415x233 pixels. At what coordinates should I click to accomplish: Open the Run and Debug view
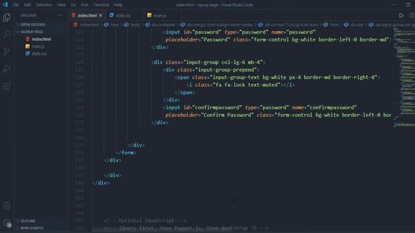[x=6, y=69]
